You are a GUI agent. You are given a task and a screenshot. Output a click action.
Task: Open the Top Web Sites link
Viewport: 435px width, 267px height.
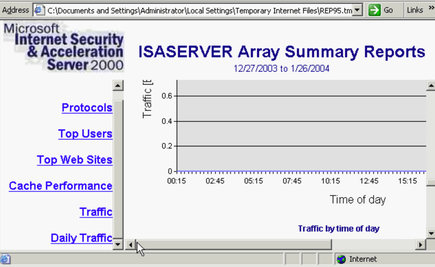tap(75, 160)
